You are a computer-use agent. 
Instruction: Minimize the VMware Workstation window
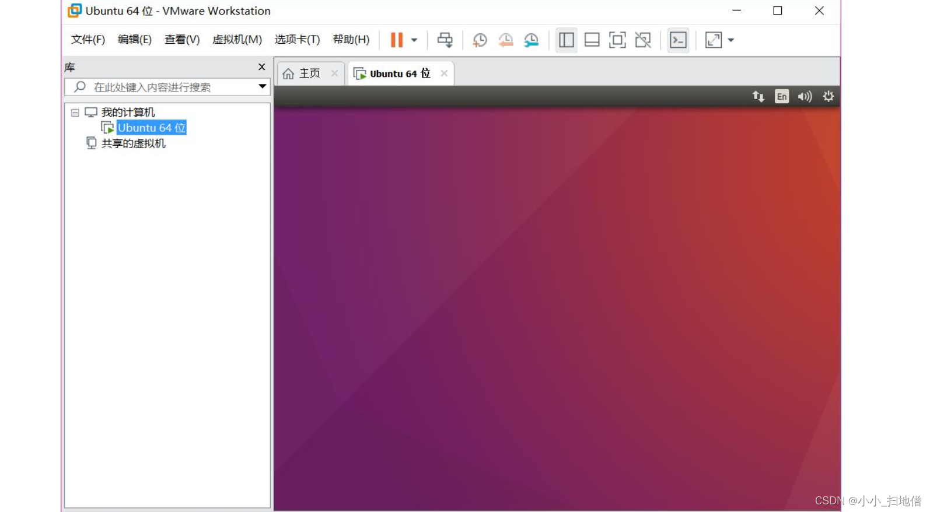(x=737, y=10)
